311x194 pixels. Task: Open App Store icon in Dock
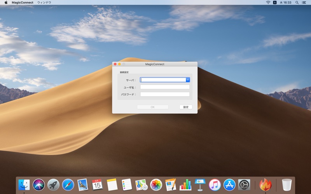click(x=229, y=185)
